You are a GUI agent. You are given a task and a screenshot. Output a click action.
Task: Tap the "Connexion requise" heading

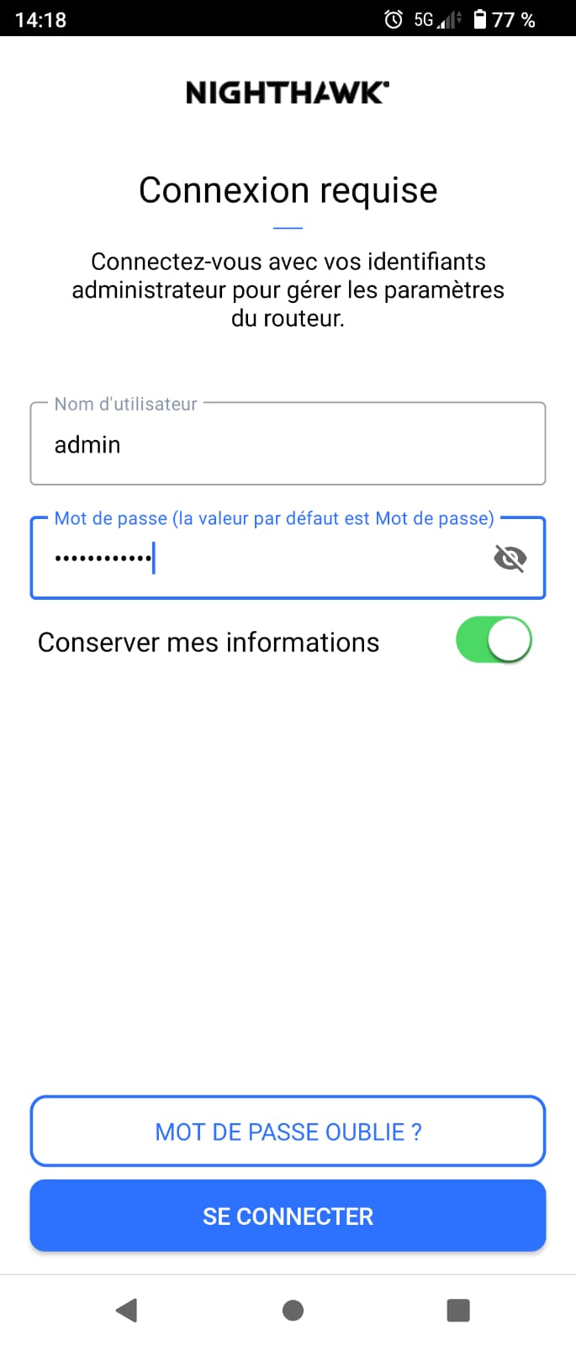288,191
